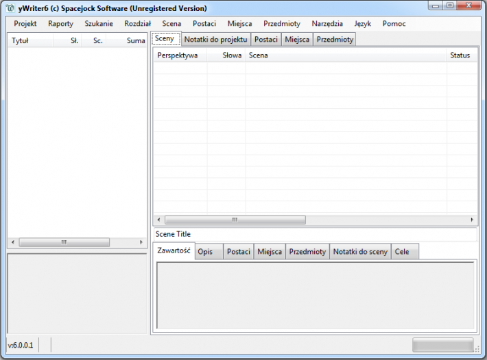The width and height of the screenshot is (487, 360).
Task: Open the Narzędzia menu
Action: (x=327, y=23)
